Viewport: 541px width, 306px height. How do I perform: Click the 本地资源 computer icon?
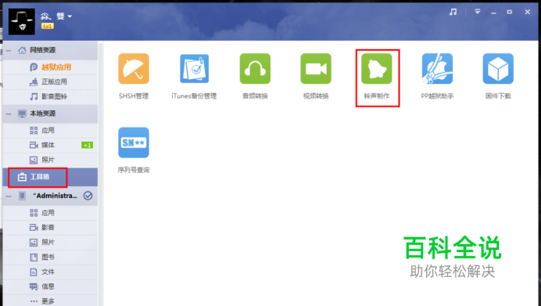pos(22,113)
